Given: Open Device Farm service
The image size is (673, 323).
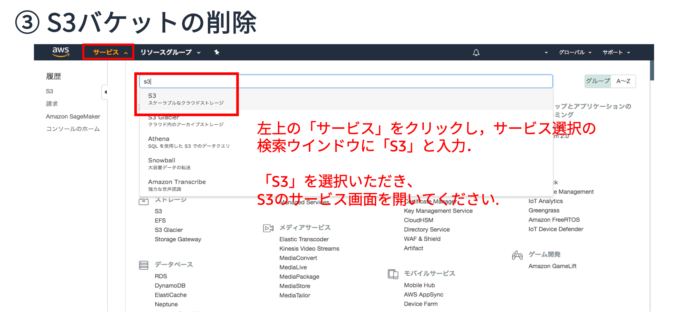Looking at the screenshot, I should [x=421, y=304].
